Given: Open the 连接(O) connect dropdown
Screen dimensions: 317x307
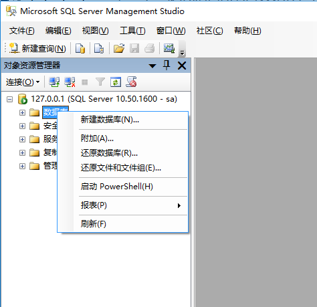Looking at the screenshot, I should tap(23, 82).
